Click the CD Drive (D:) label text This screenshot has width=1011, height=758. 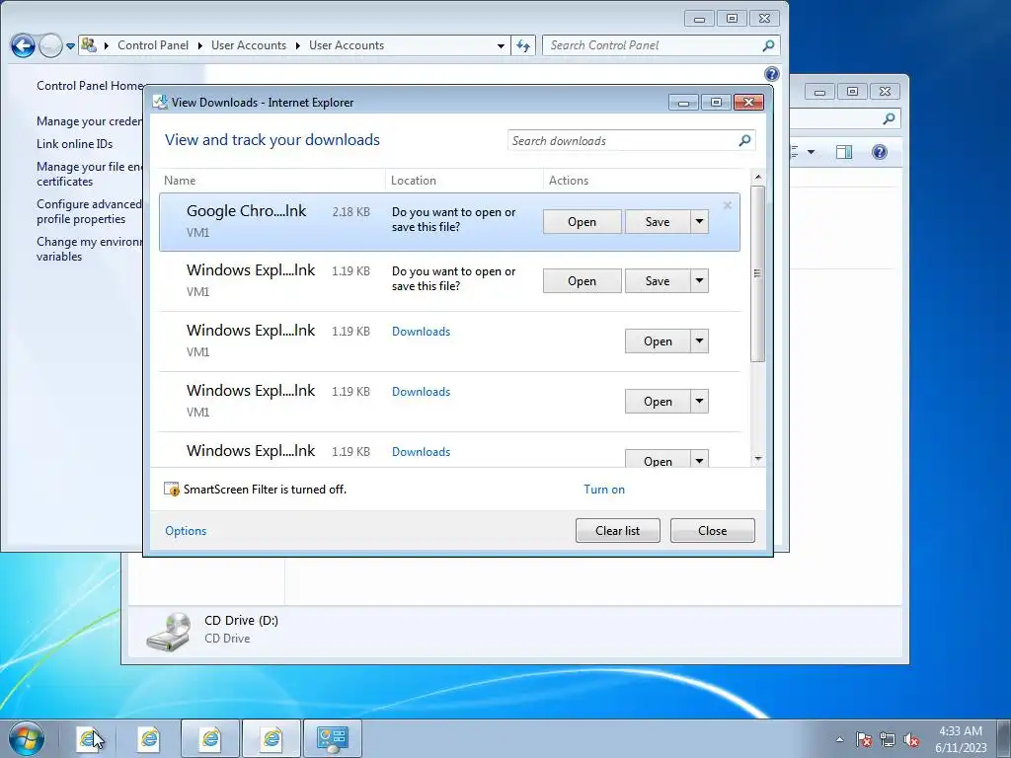pos(241,620)
